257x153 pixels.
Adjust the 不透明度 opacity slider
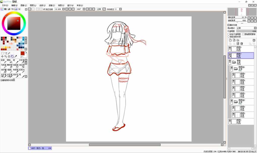(246, 31)
